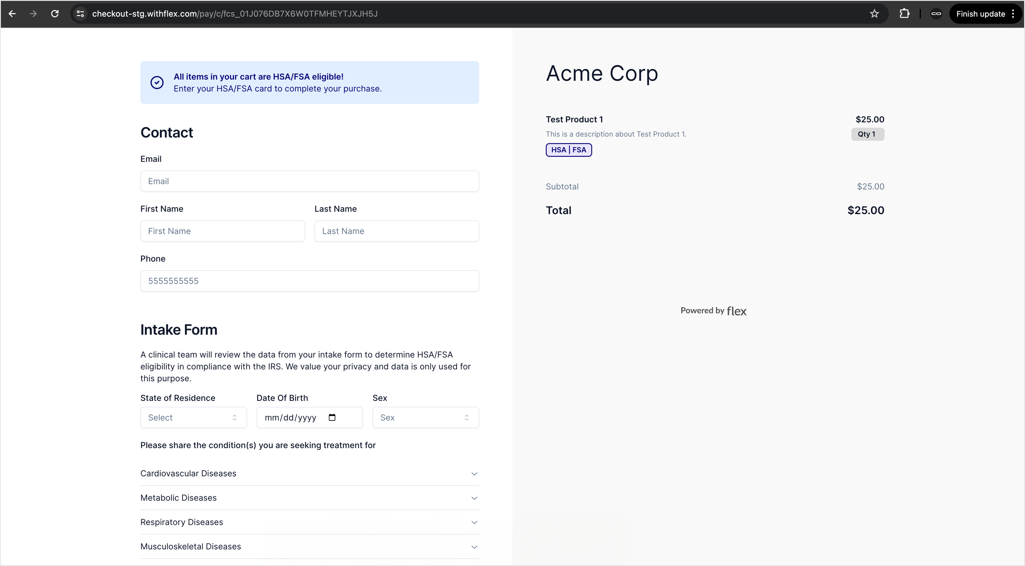Expand Cardiovascular Diseases section
The image size is (1025, 566).
pos(310,473)
